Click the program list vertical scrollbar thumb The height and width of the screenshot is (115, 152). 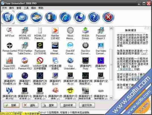point(111,64)
